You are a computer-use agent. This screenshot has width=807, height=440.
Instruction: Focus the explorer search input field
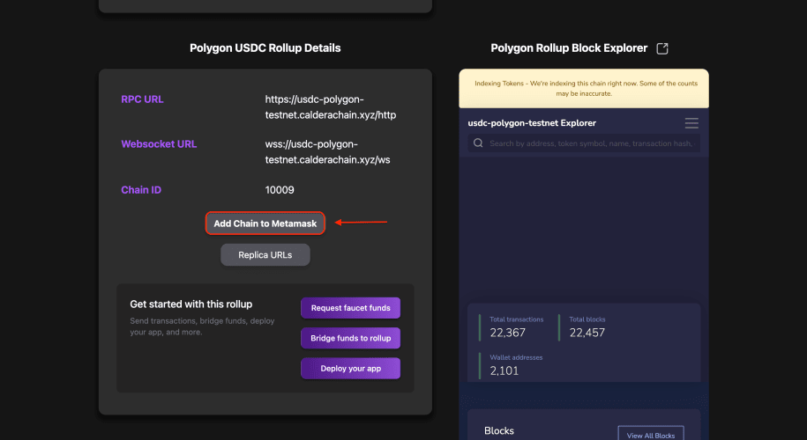tap(584, 143)
